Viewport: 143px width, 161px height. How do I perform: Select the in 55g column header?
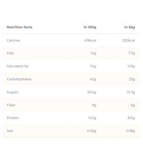(x=130, y=27)
